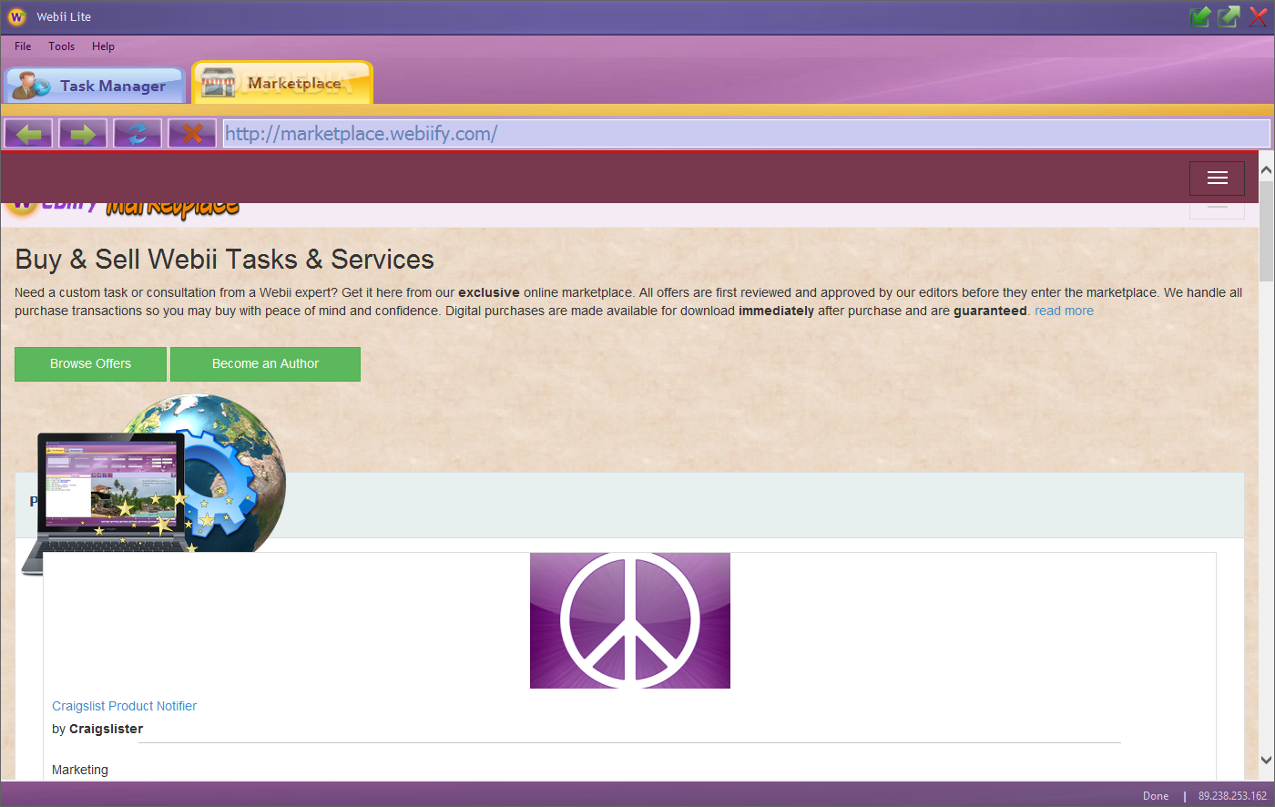This screenshot has height=807, width=1275.
Task: Follow the read more link
Action: coord(1064,311)
